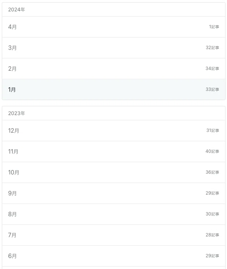
Task: Click the 32記事 count label
Action: [212, 48]
